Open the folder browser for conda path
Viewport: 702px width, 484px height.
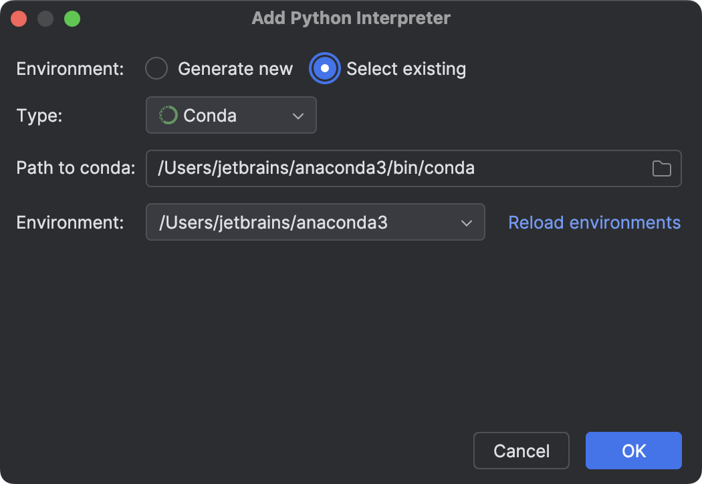click(661, 168)
